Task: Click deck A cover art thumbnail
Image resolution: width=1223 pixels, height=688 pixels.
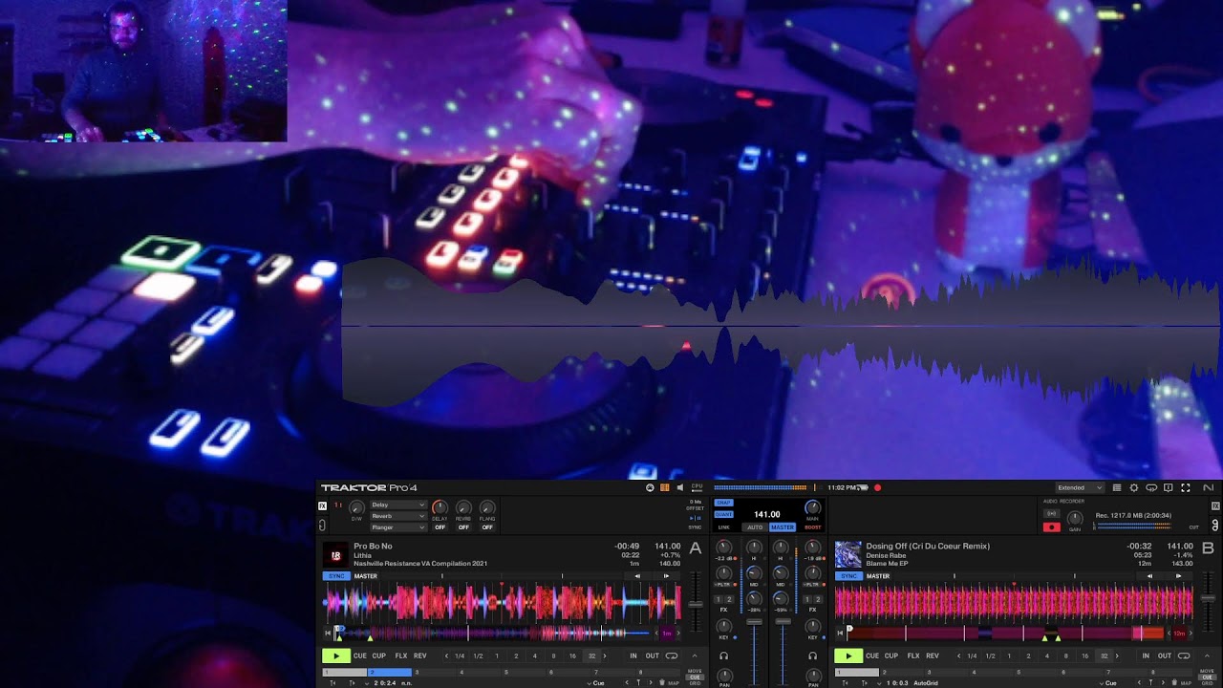Action: [335, 554]
